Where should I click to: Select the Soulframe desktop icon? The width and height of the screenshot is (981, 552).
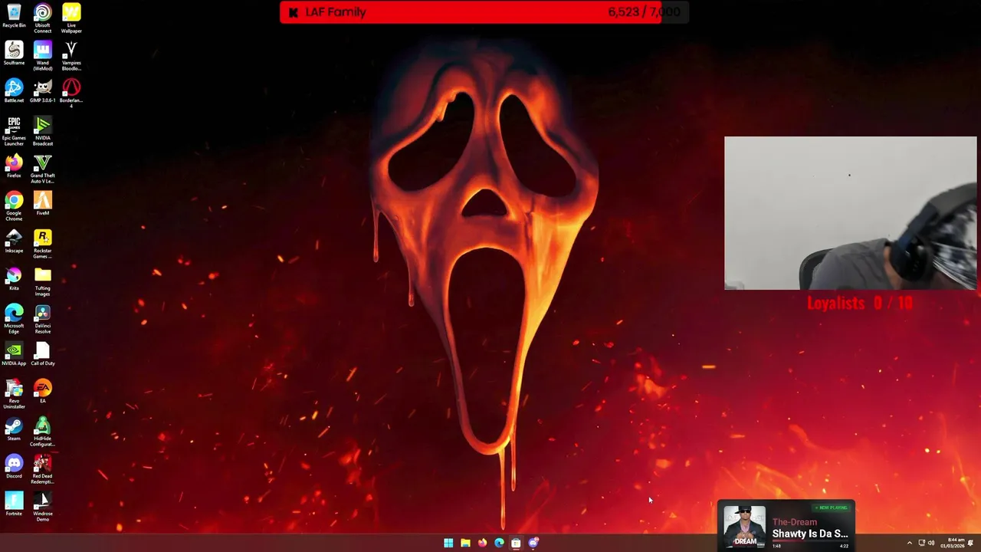pyautogui.click(x=14, y=53)
